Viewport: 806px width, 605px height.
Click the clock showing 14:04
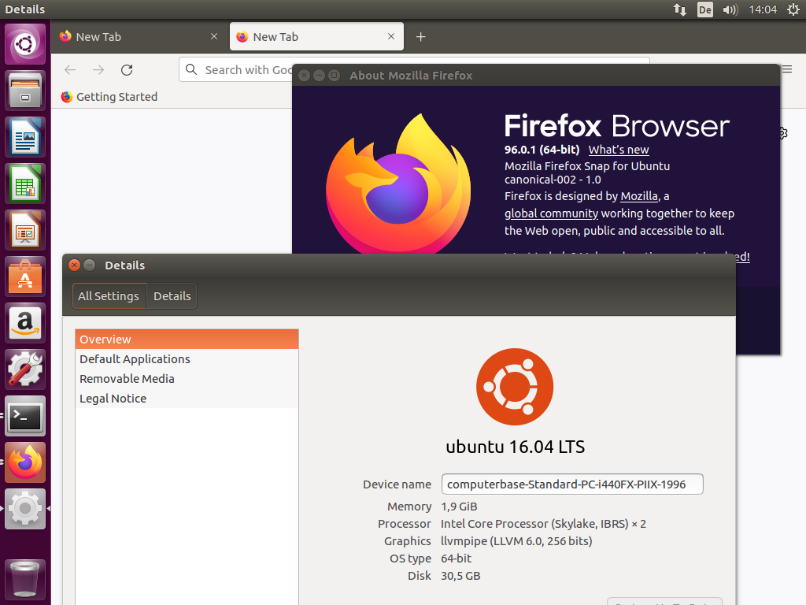763,9
